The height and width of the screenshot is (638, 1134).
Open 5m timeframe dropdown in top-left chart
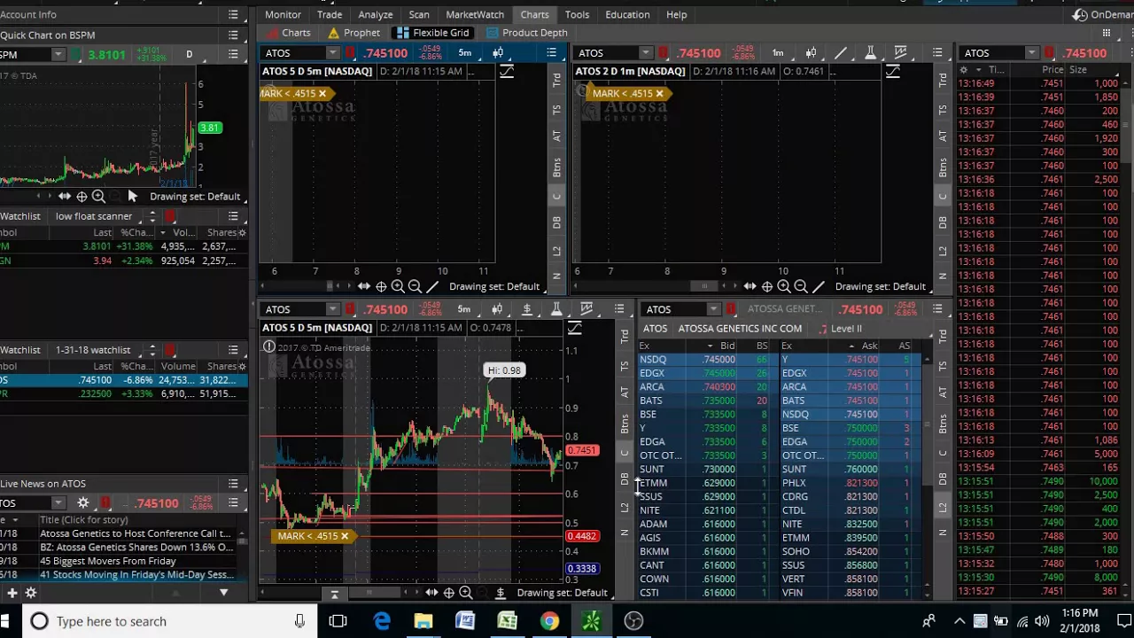click(x=464, y=53)
